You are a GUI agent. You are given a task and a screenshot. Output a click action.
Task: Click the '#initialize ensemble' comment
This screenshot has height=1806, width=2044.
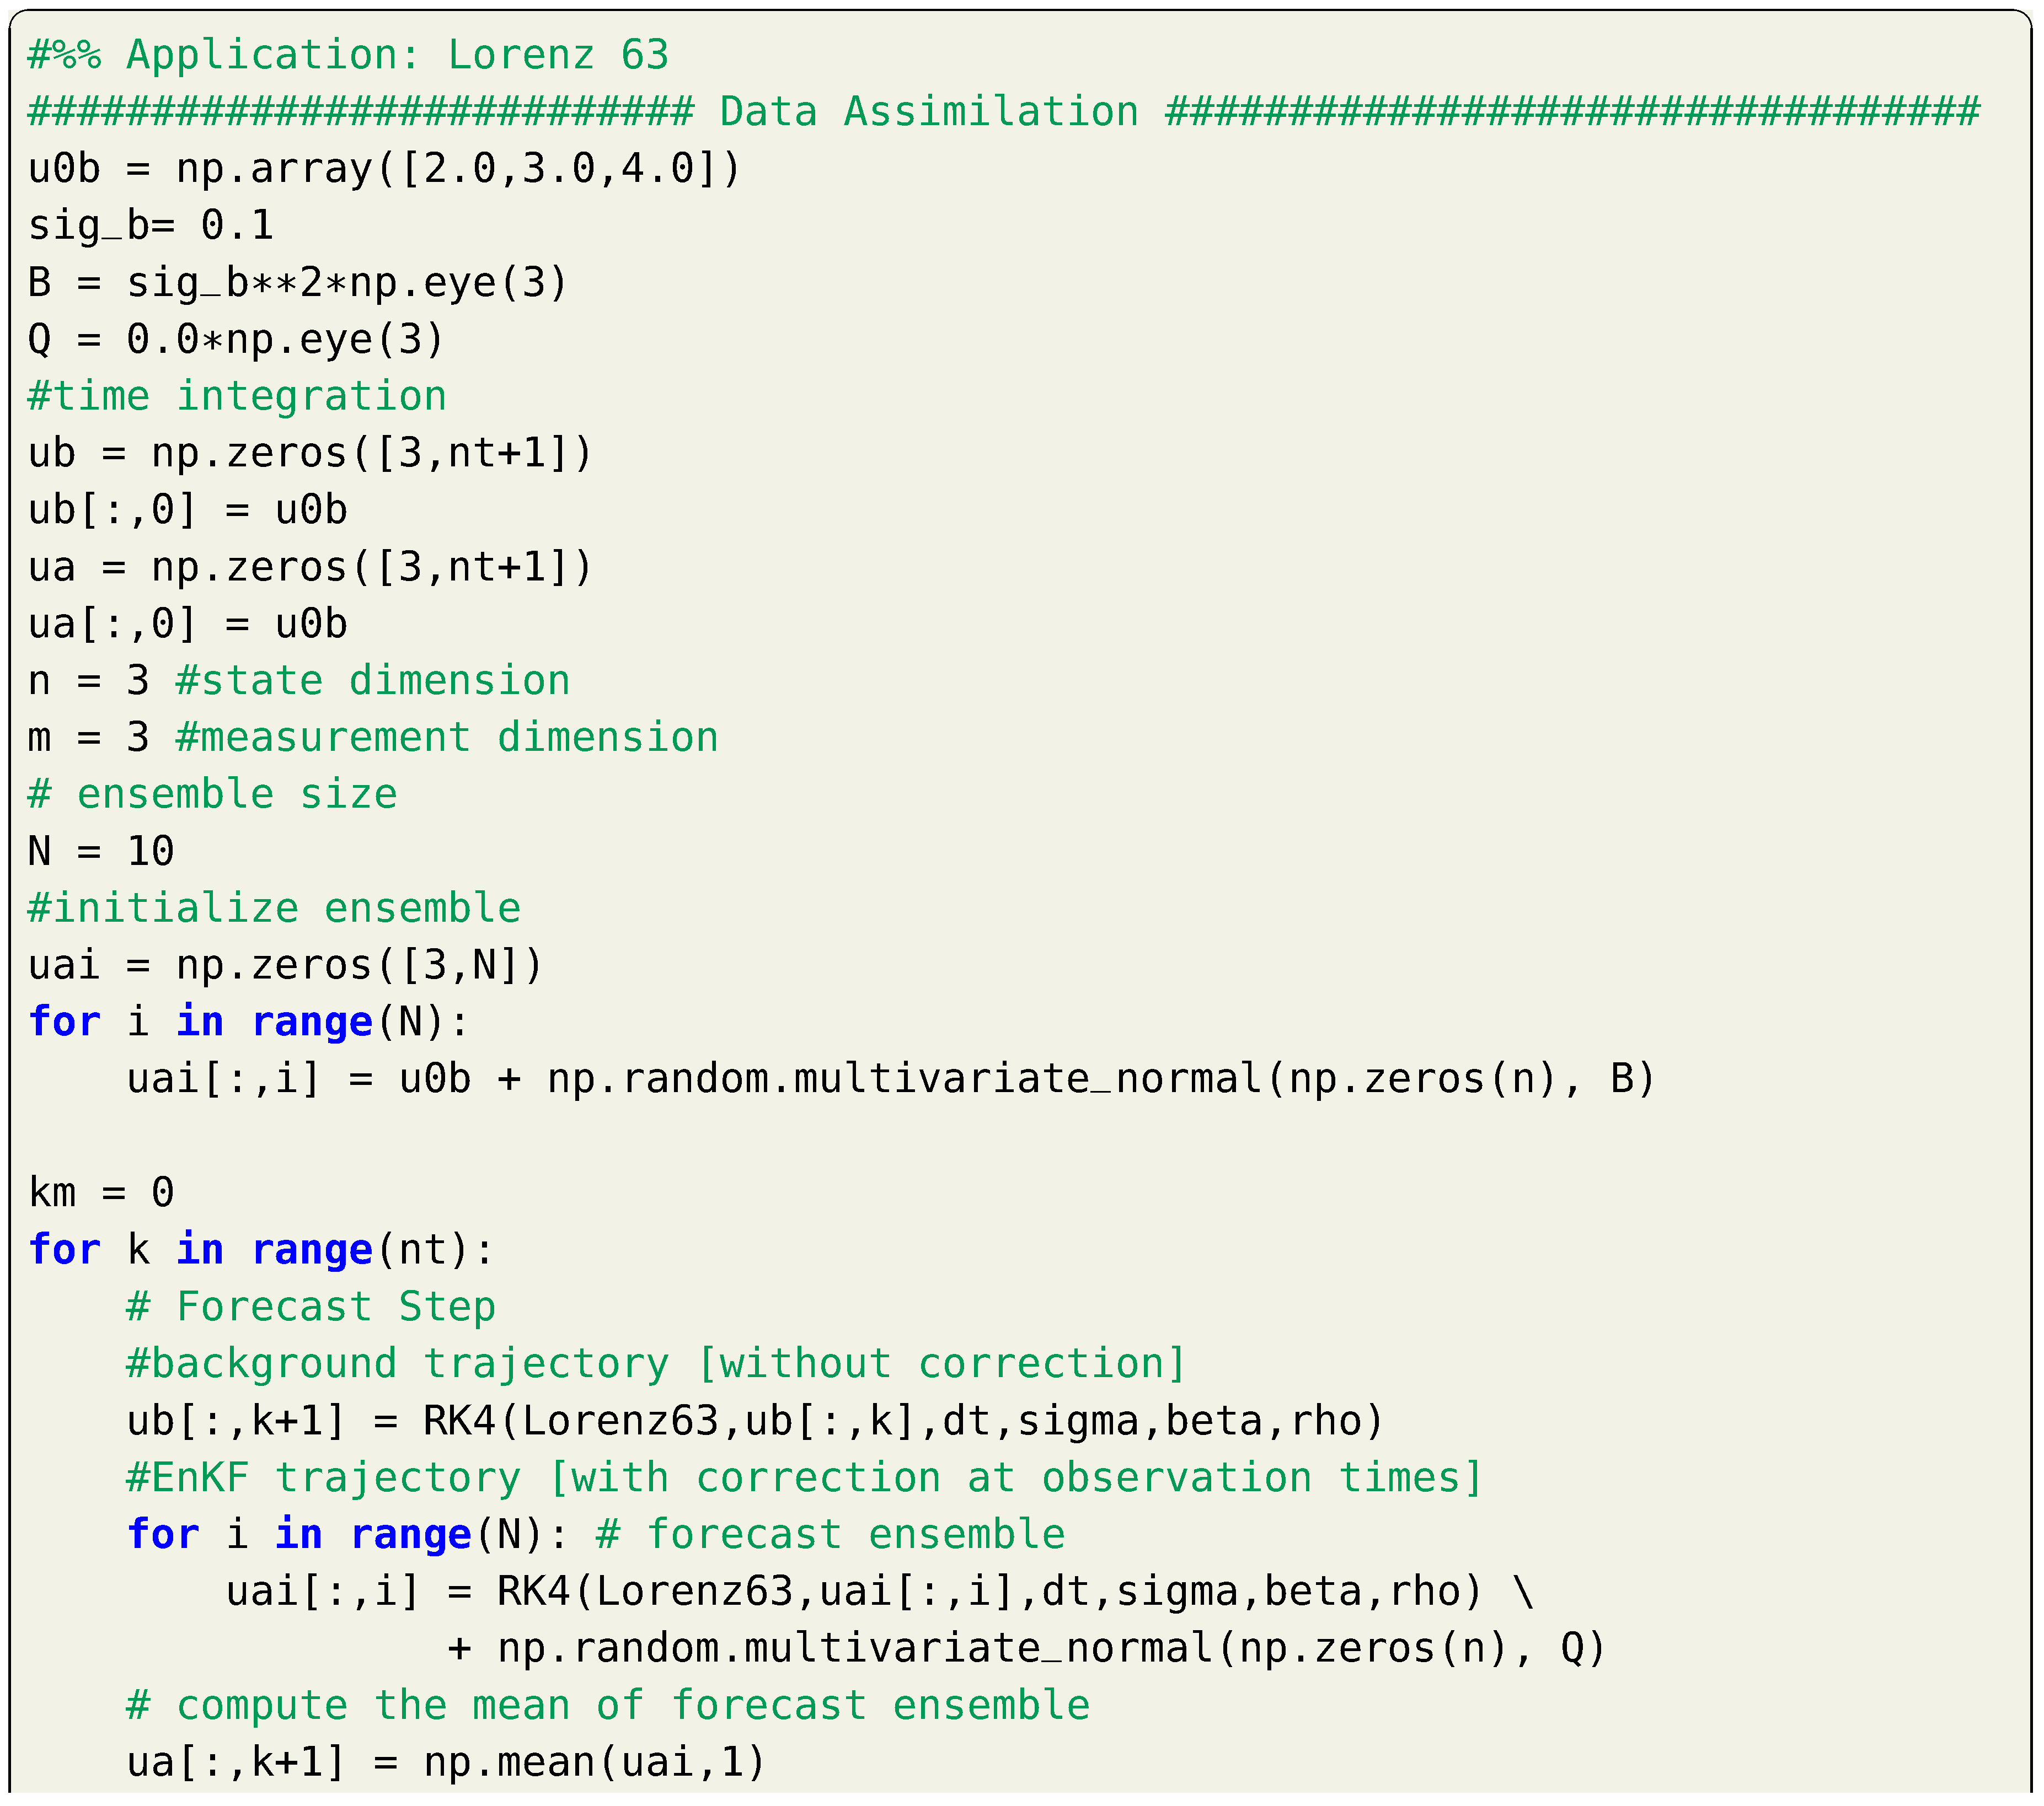pyautogui.click(x=274, y=909)
